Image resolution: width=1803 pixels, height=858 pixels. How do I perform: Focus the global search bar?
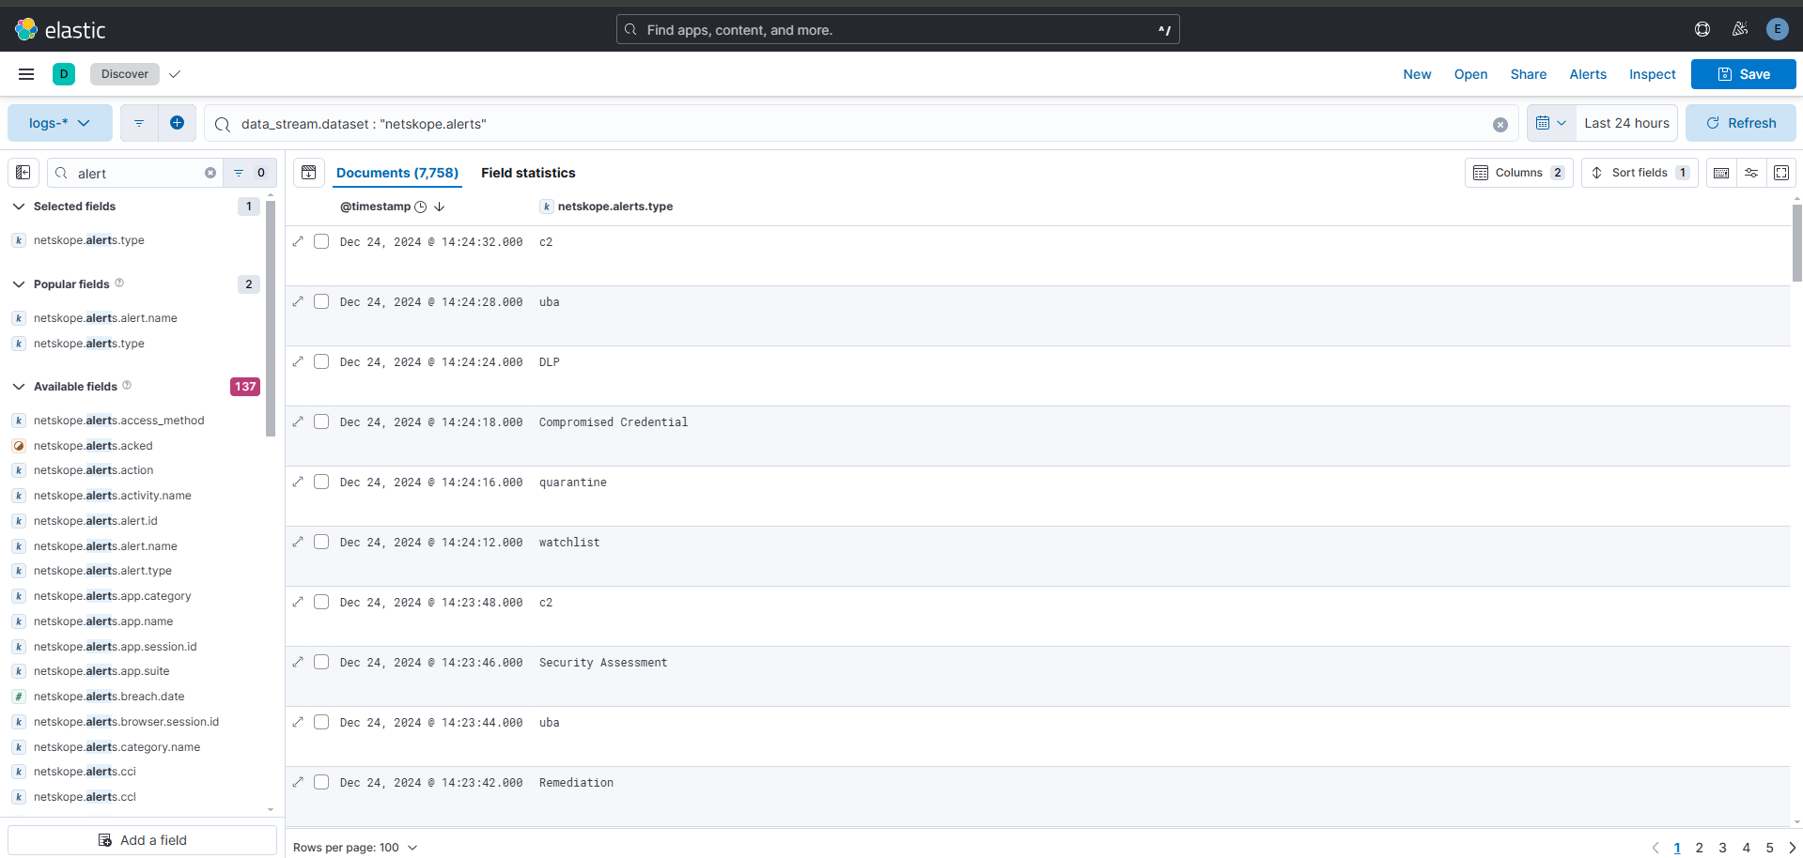click(x=897, y=29)
